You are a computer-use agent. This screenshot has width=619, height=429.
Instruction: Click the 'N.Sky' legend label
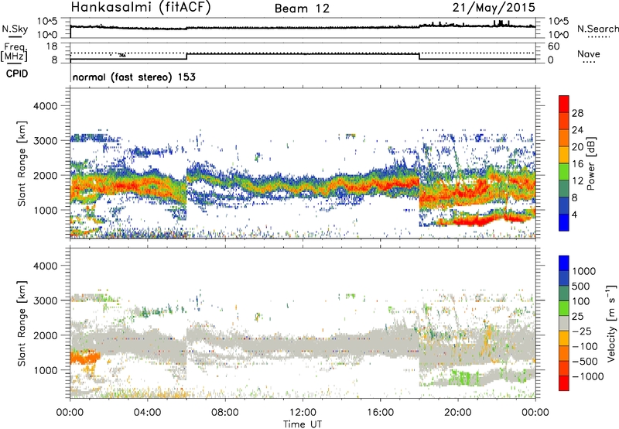pos(15,29)
